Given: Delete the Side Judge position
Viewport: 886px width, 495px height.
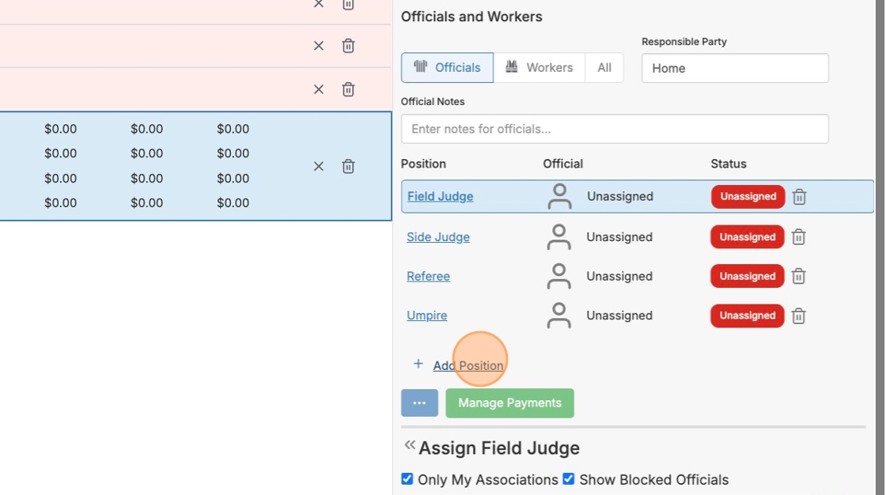Looking at the screenshot, I should tap(799, 236).
